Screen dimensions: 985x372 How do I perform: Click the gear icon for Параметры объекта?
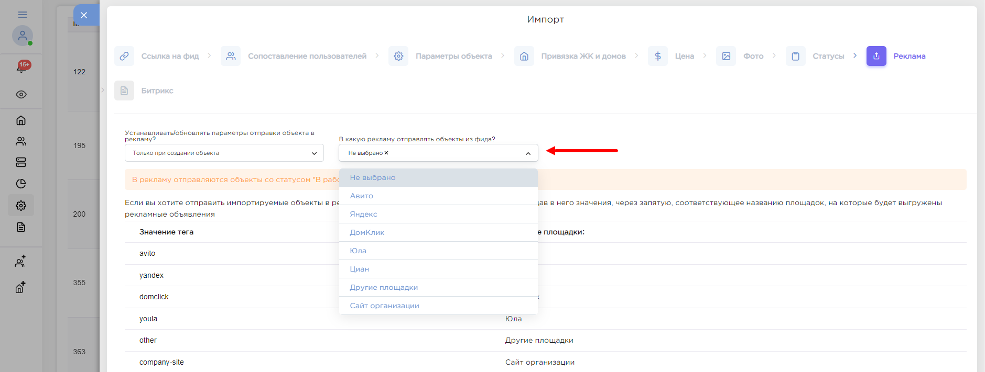tap(398, 56)
